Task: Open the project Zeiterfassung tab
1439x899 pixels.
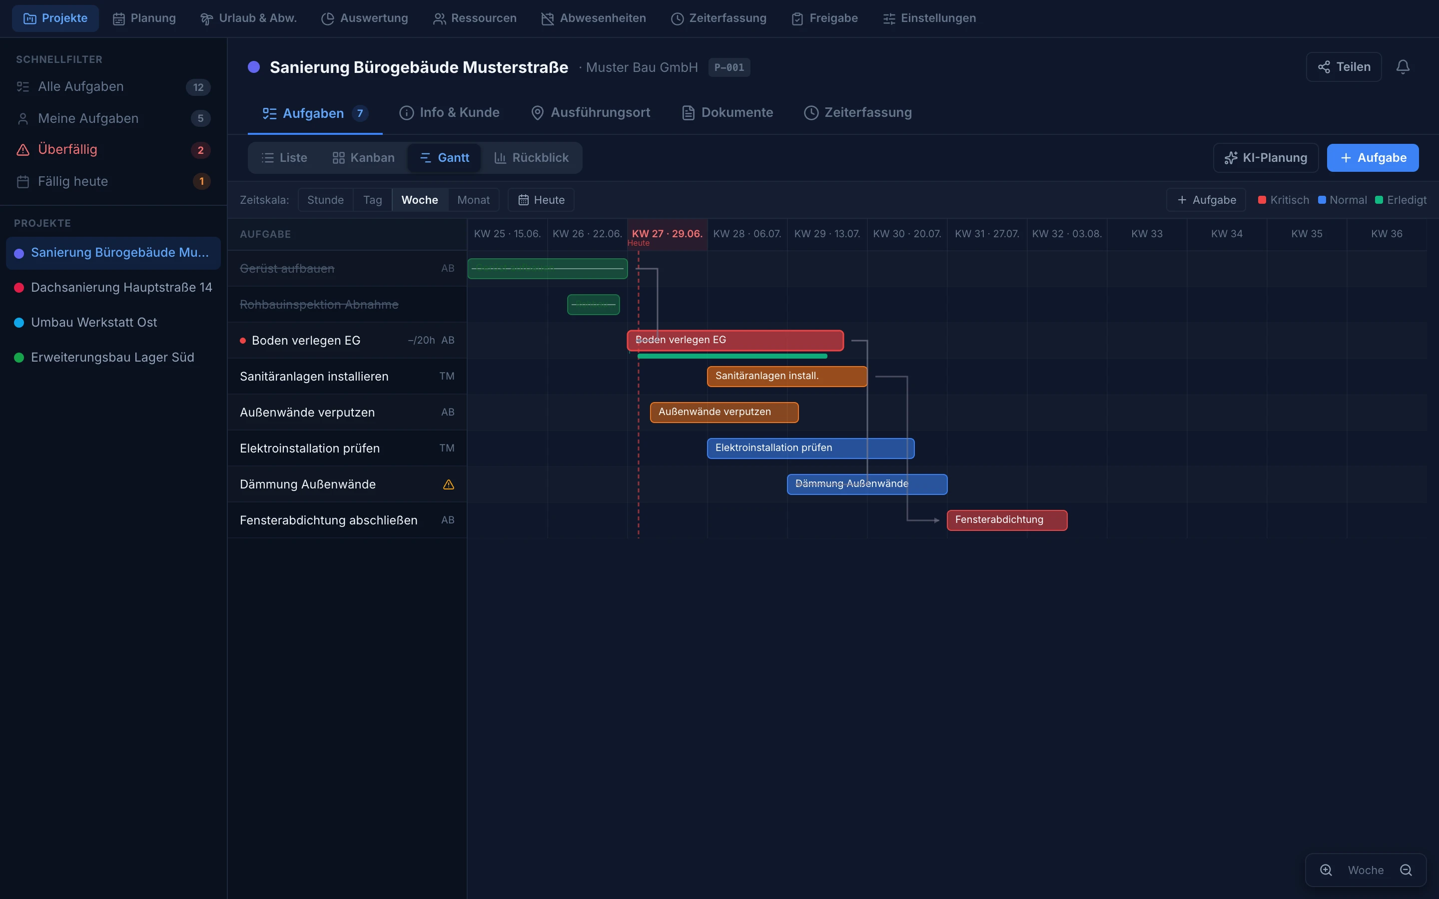Action: click(x=857, y=112)
